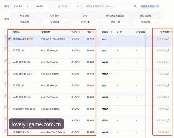Click the ¥706.18/月 price
This screenshot has width=174, height=138.
(163, 39)
